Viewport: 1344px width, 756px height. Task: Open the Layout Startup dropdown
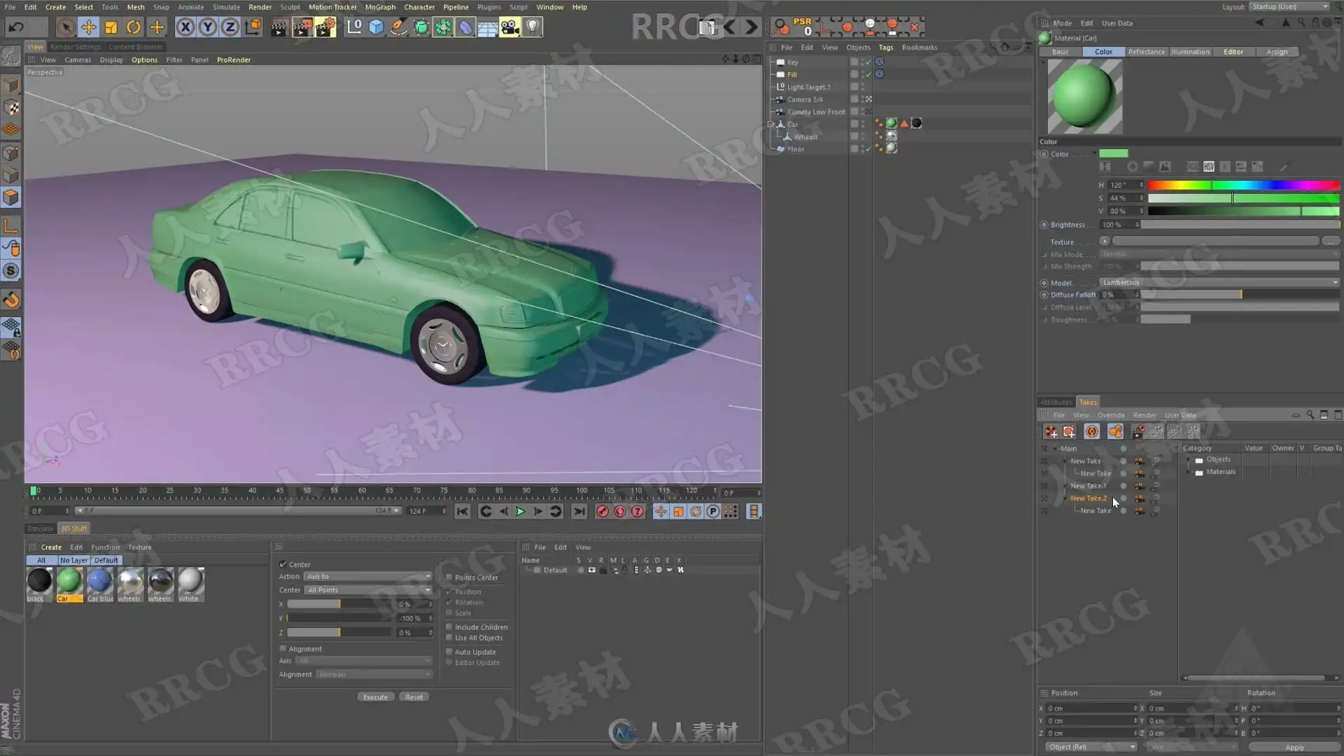point(1289,7)
